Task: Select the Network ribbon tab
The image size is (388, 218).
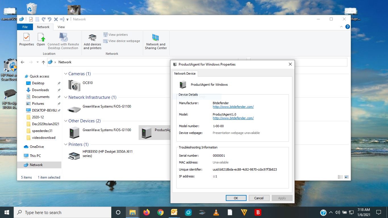Action: point(43,27)
